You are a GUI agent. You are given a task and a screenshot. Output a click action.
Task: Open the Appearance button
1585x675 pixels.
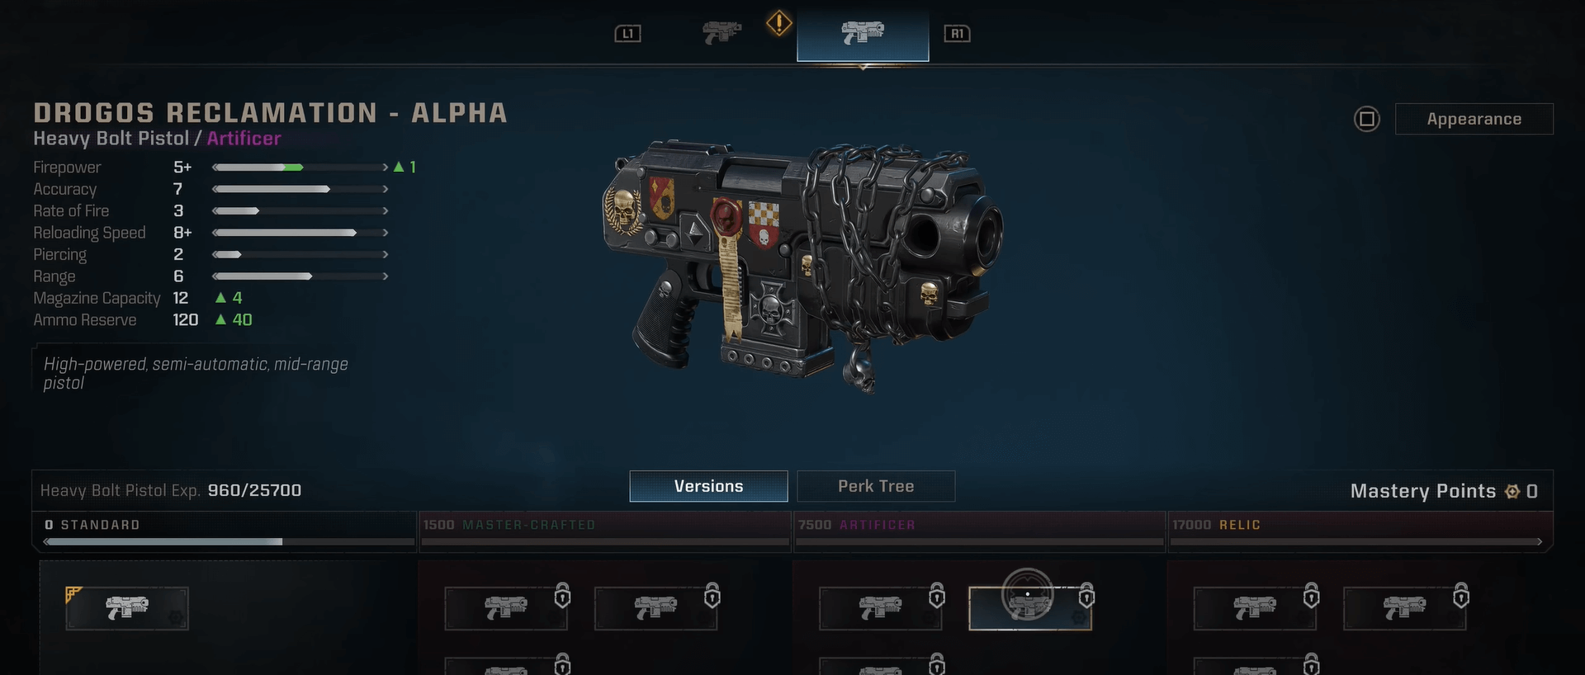[1474, 119]
